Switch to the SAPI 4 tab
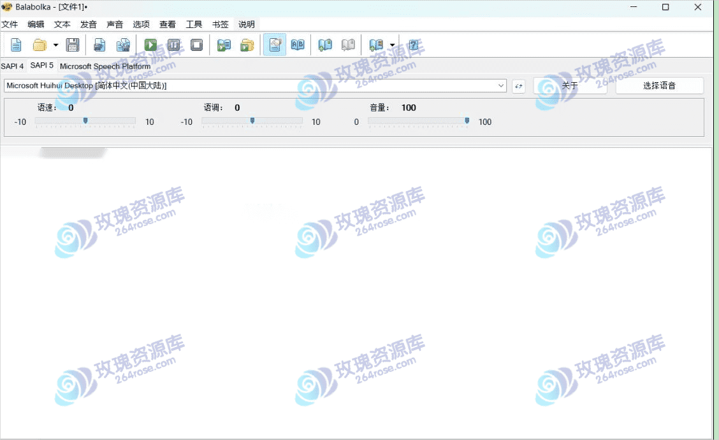The height and width of the screenshot is (440, 719). pyautogui.click(x=12, y=66)
